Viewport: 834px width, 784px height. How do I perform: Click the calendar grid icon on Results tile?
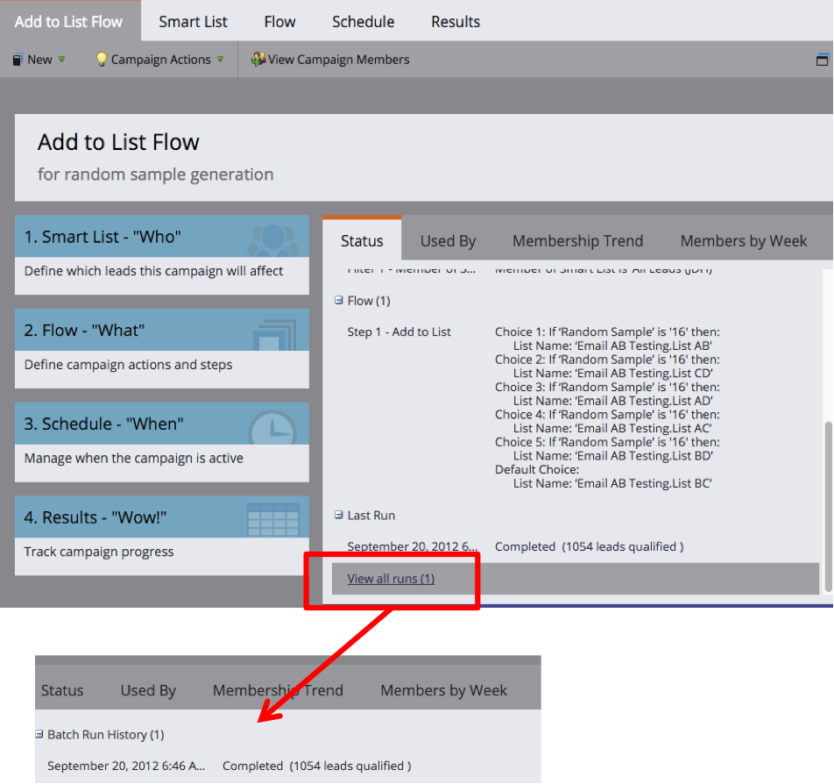click(272, 520)
